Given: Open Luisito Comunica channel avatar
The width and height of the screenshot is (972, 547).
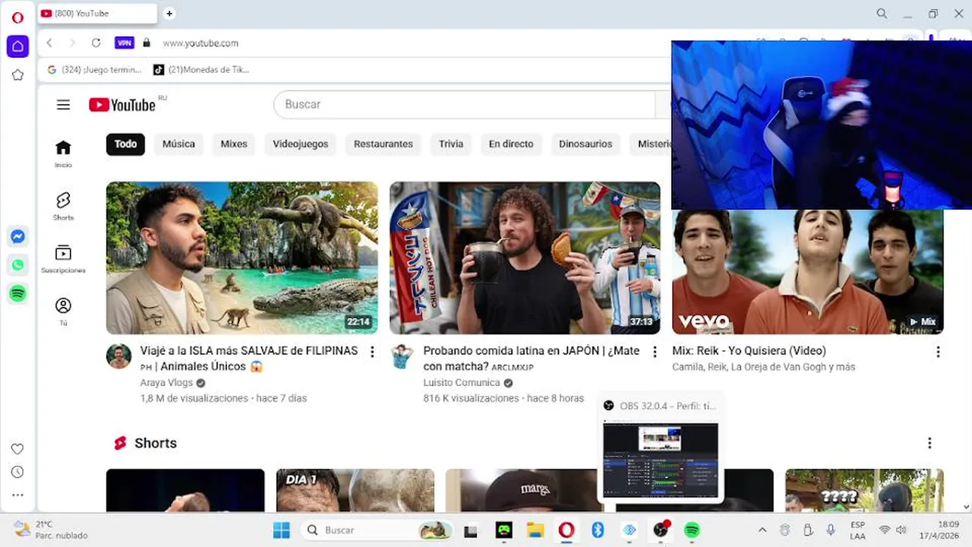Looking at the screenshot, I should 402,356.
